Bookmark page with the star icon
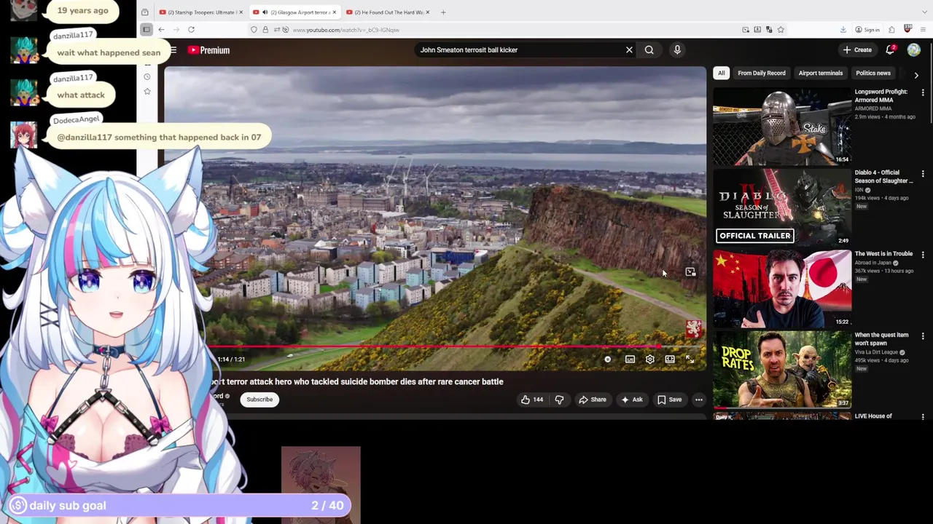The width and height of the screenshot is (933, 524). 781,30
